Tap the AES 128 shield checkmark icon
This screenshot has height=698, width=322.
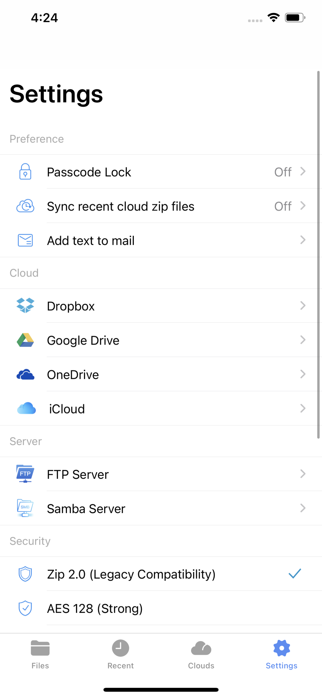coord(25,608)
